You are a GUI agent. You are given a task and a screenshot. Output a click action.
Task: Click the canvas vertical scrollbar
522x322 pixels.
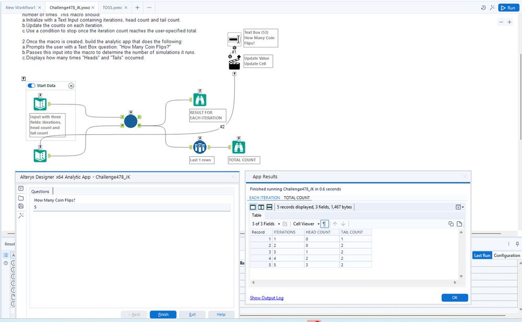pyautogui.click(x=520, y=97)
